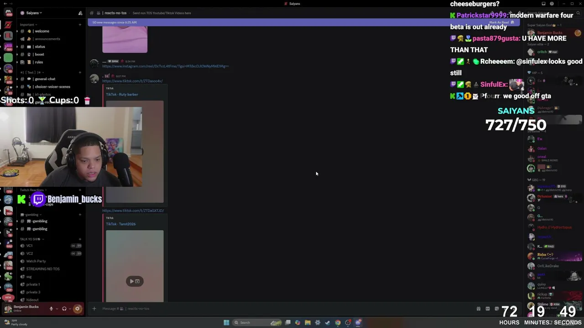Open Google Chrome from the taskbar
The image size is (584, 328).
(338, 323)
